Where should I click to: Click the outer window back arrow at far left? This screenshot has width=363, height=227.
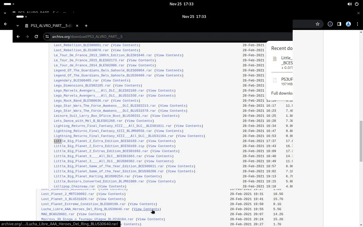pos(6,24)
